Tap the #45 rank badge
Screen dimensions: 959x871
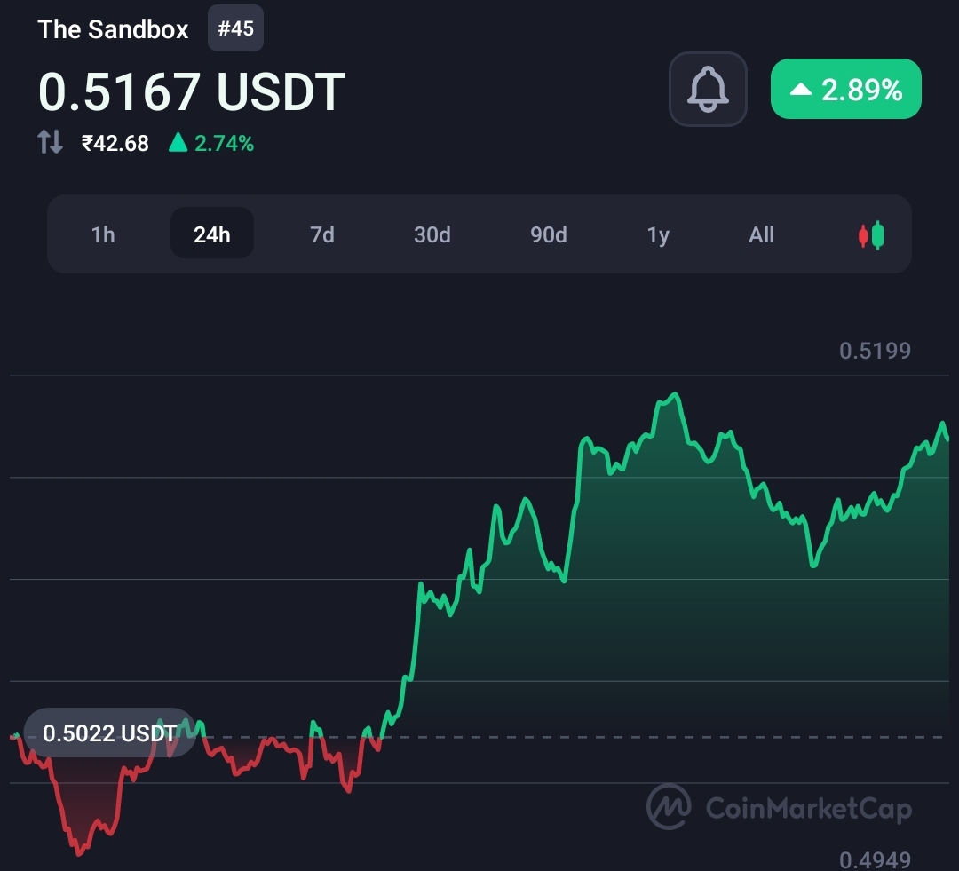point(235,28)
